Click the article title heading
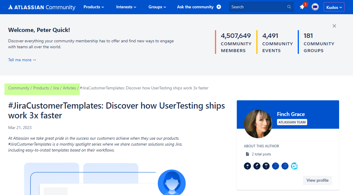The height and width of the screenshot is (195, 353). pos(116,110)
